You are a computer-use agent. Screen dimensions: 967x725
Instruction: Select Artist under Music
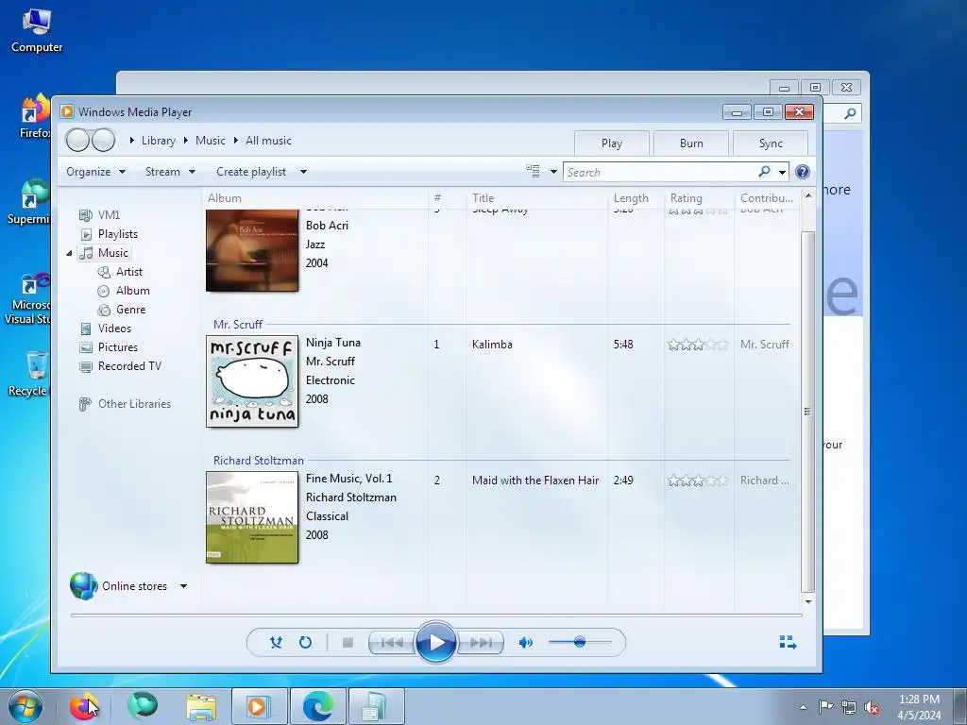pos(128,272)
